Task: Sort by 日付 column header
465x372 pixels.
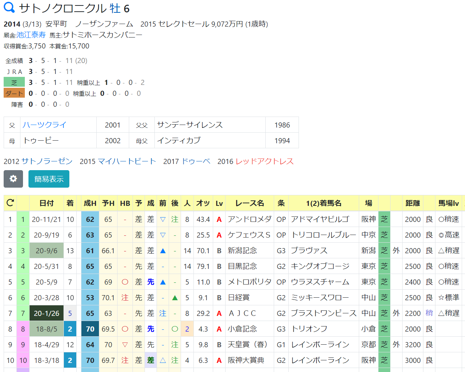Action: pos(46,203)
